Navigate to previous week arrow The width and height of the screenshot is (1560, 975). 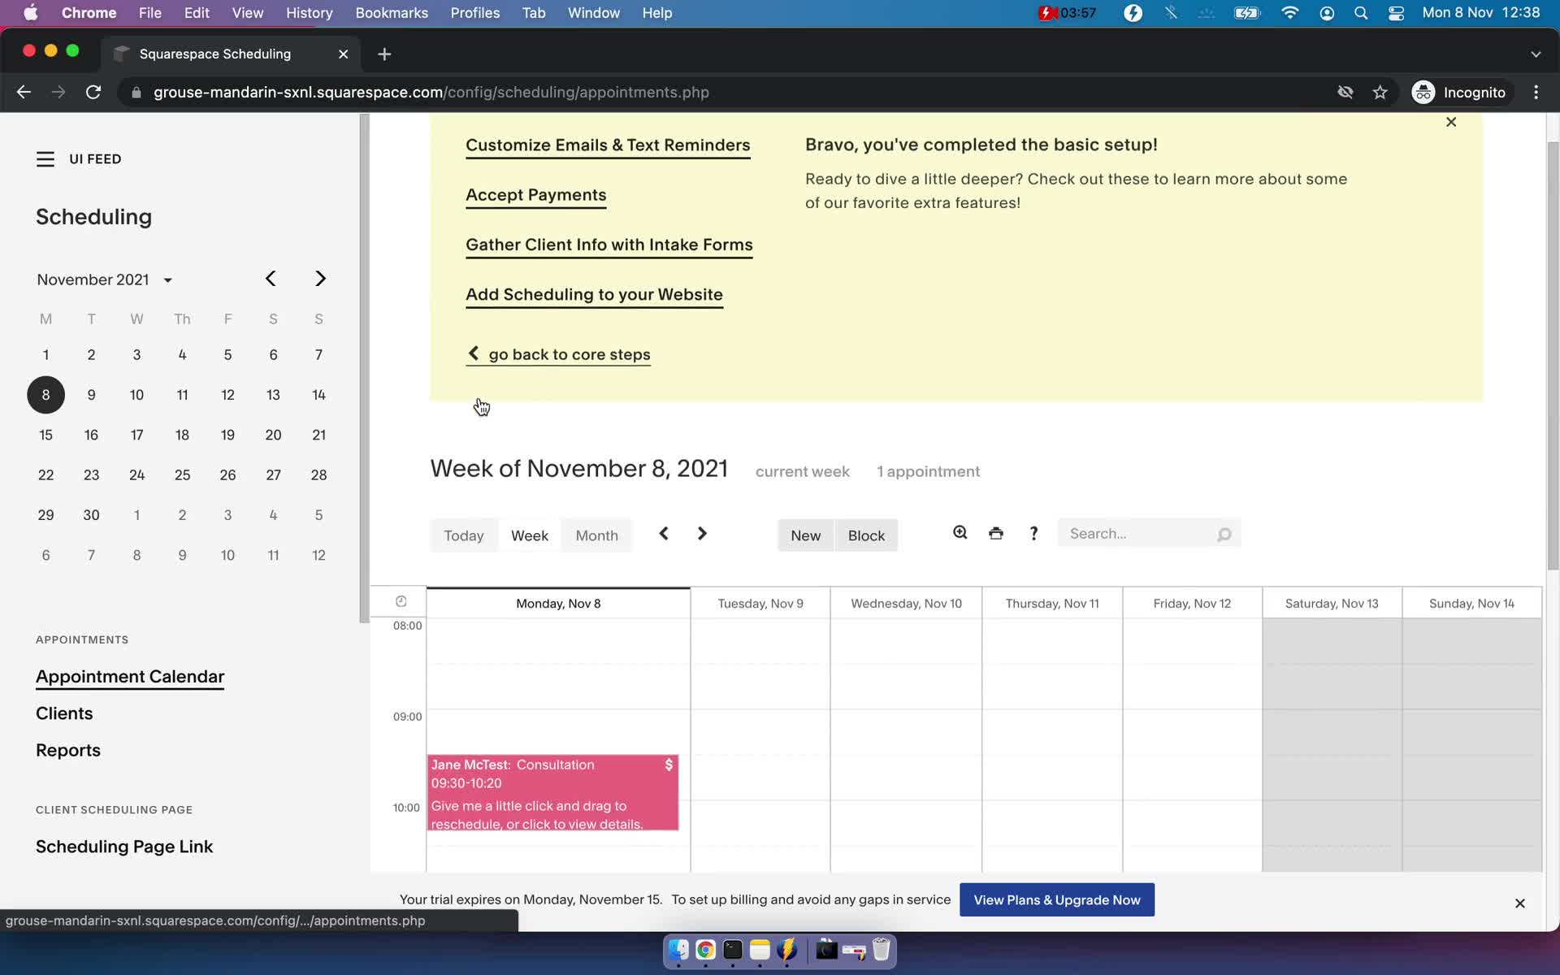click(x=664, y=534)
